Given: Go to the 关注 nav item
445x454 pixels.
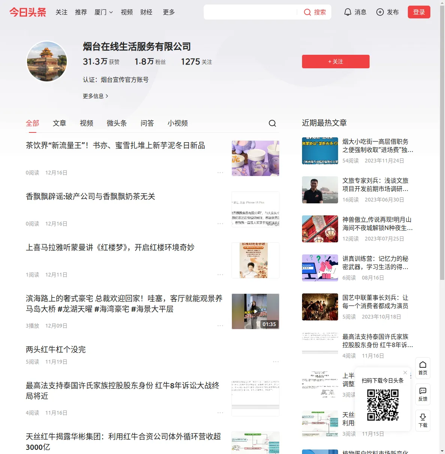Looking at the screenshot, I should (x=62, y=12).
